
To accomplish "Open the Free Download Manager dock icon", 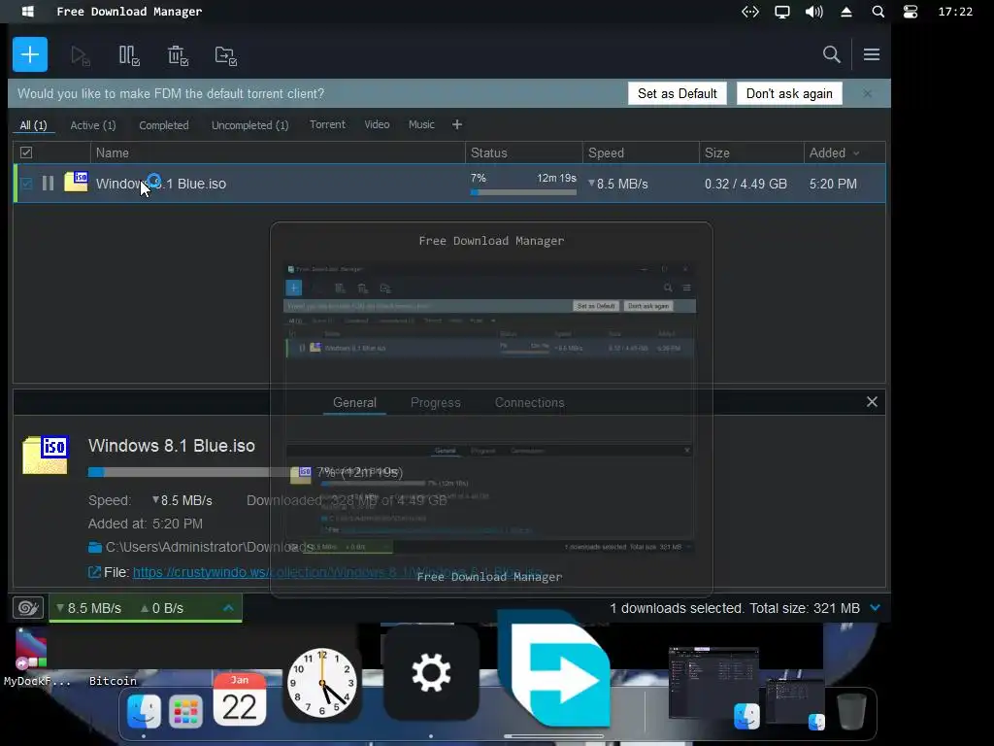I will [556, 669].
